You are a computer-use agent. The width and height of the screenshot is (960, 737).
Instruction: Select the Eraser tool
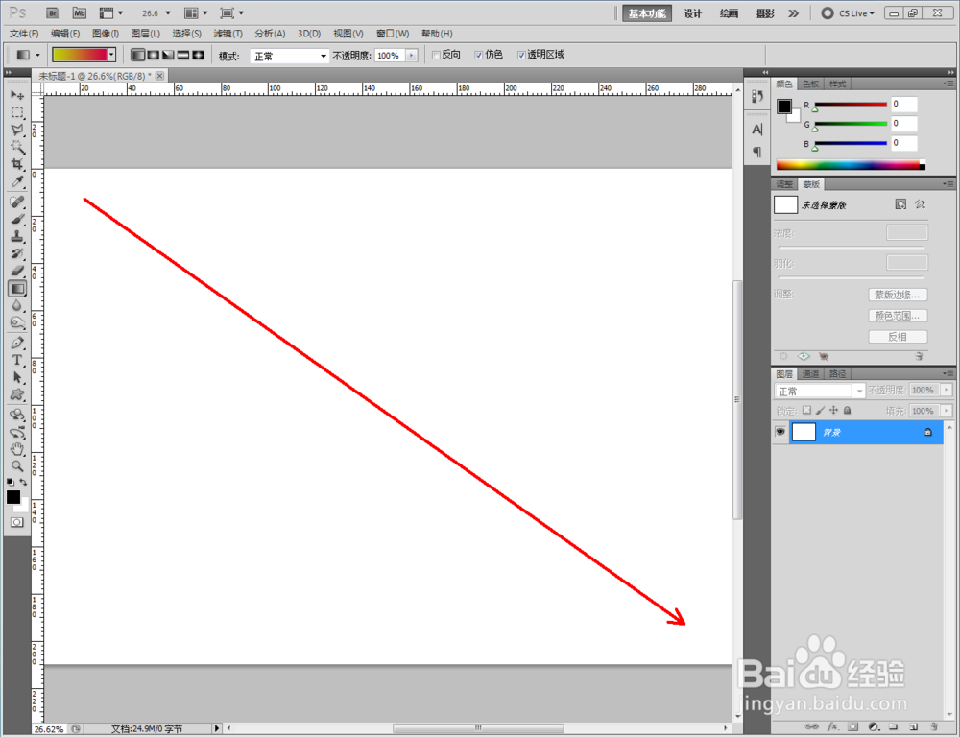tap(17, 271)
